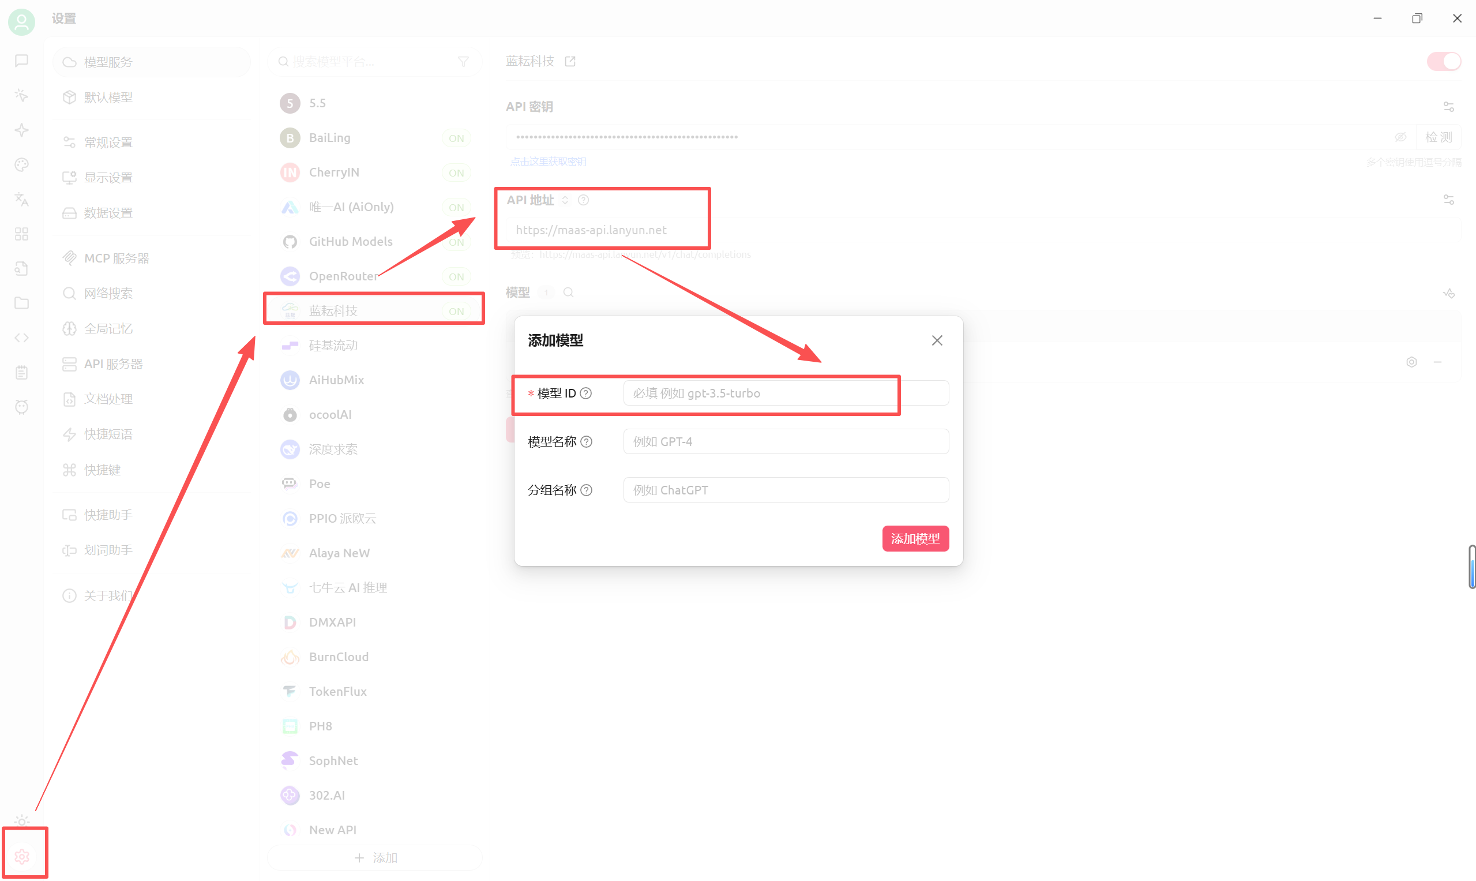Focus the 分组名称 input field
This screenshot has height=881, width=1476.
click(x=786, y=490)
